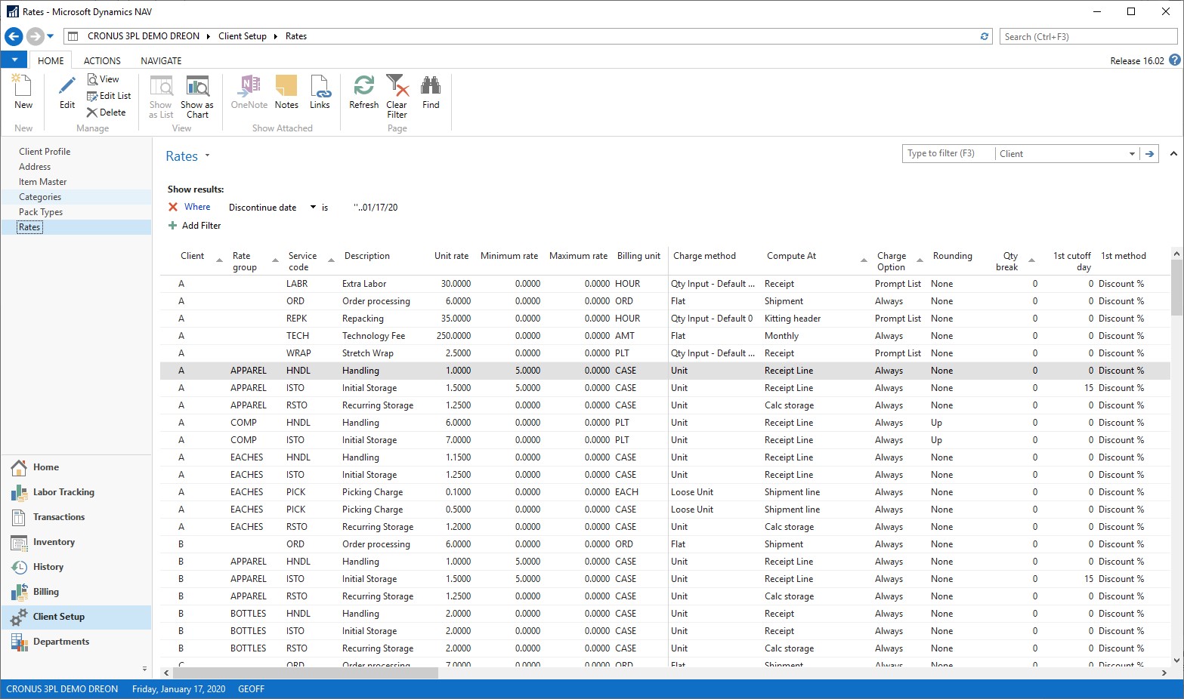Open Home in the navigation pane

coord(76,467)
